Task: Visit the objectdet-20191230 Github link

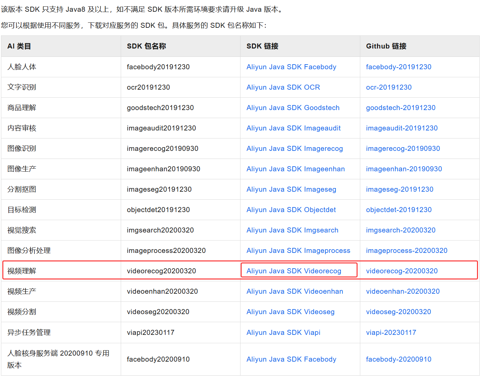Action: [x=399, y=210]
